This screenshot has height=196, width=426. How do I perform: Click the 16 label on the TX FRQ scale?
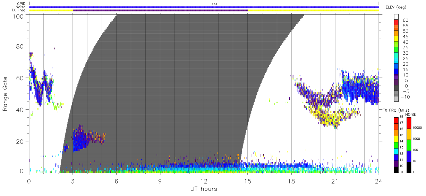pos(402,129)
